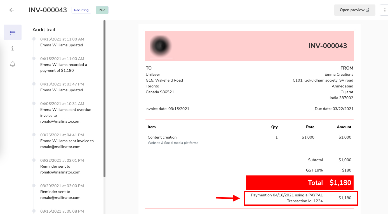Open the invoice info icon panel
This screenshot has width=388, height=214.
13,49
